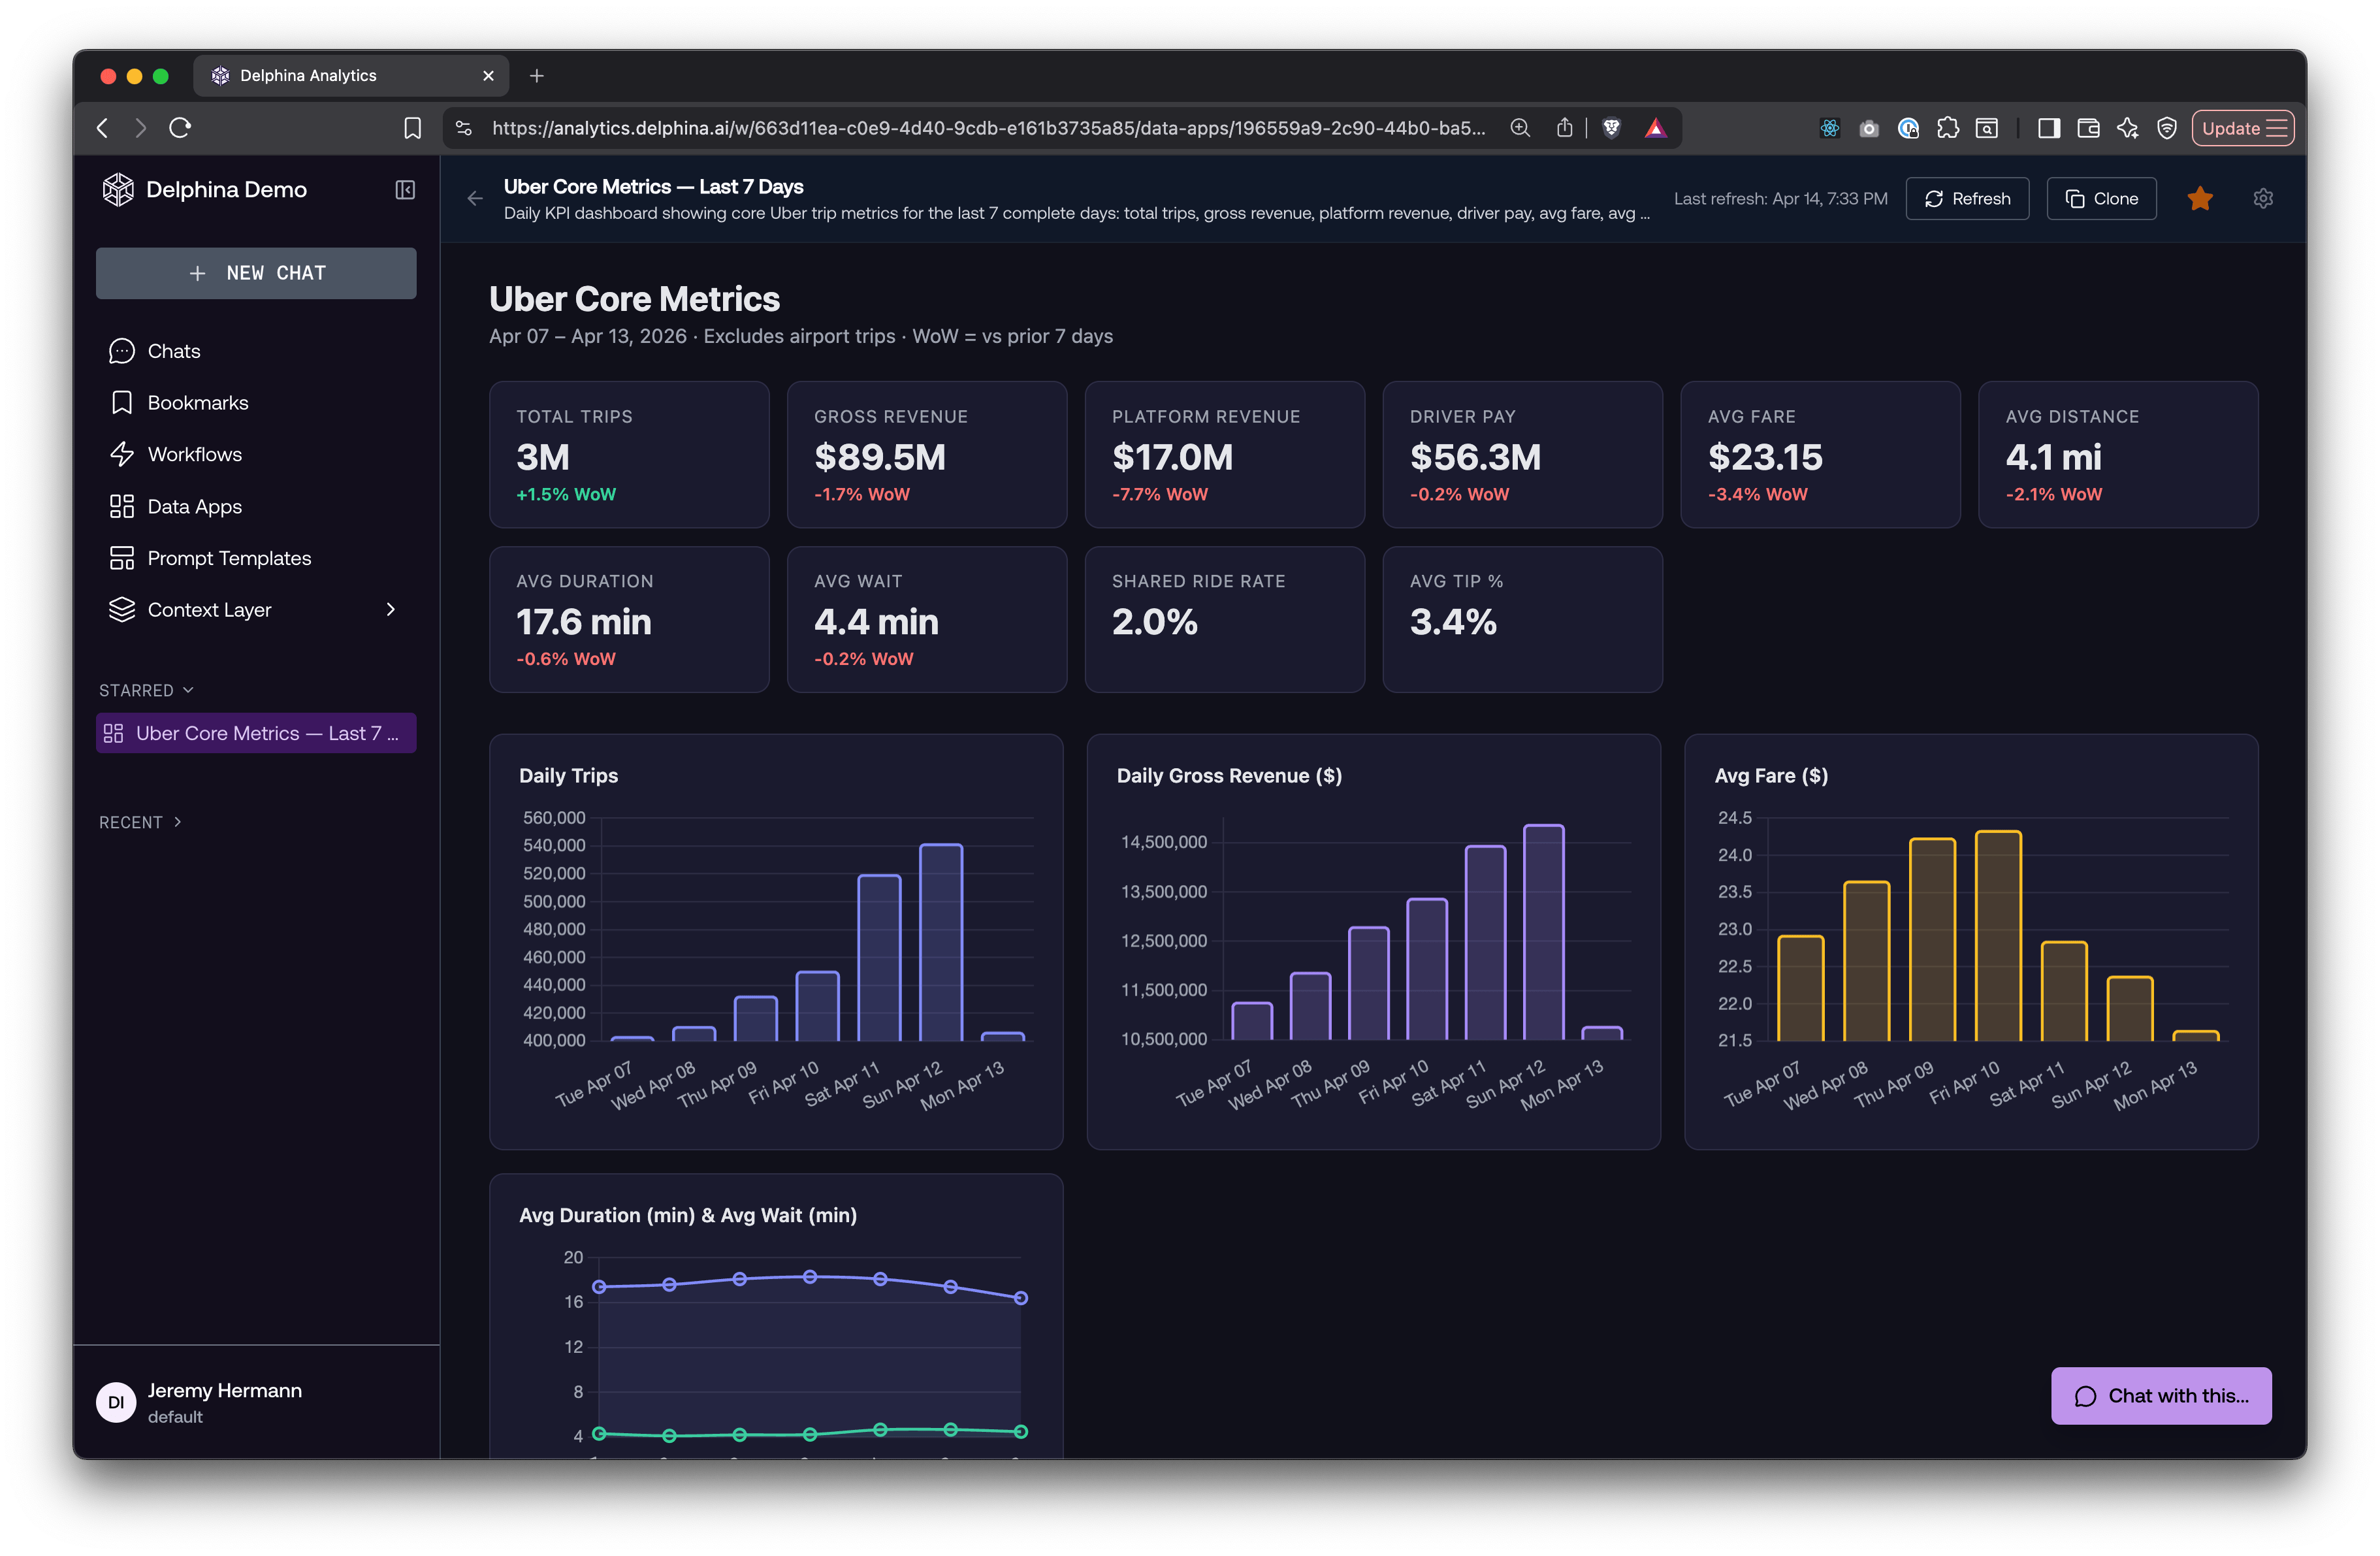Click the AVG WAIT 4.4 min card
Viewport: 2380px width, 1556px height.
pos(927,620)
